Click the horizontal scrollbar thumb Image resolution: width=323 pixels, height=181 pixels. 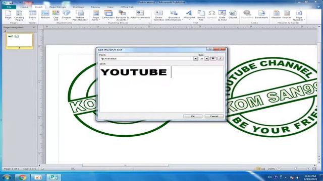tap(126, 165)
